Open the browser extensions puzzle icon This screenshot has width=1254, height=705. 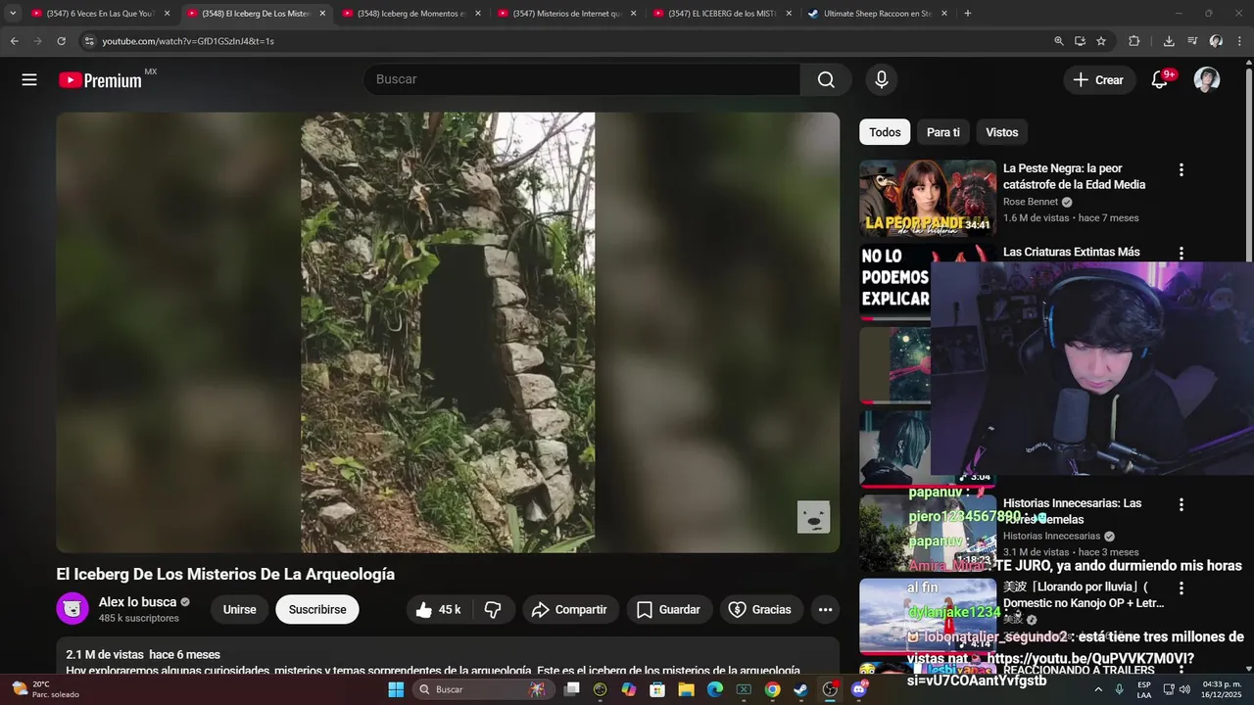1134,41
